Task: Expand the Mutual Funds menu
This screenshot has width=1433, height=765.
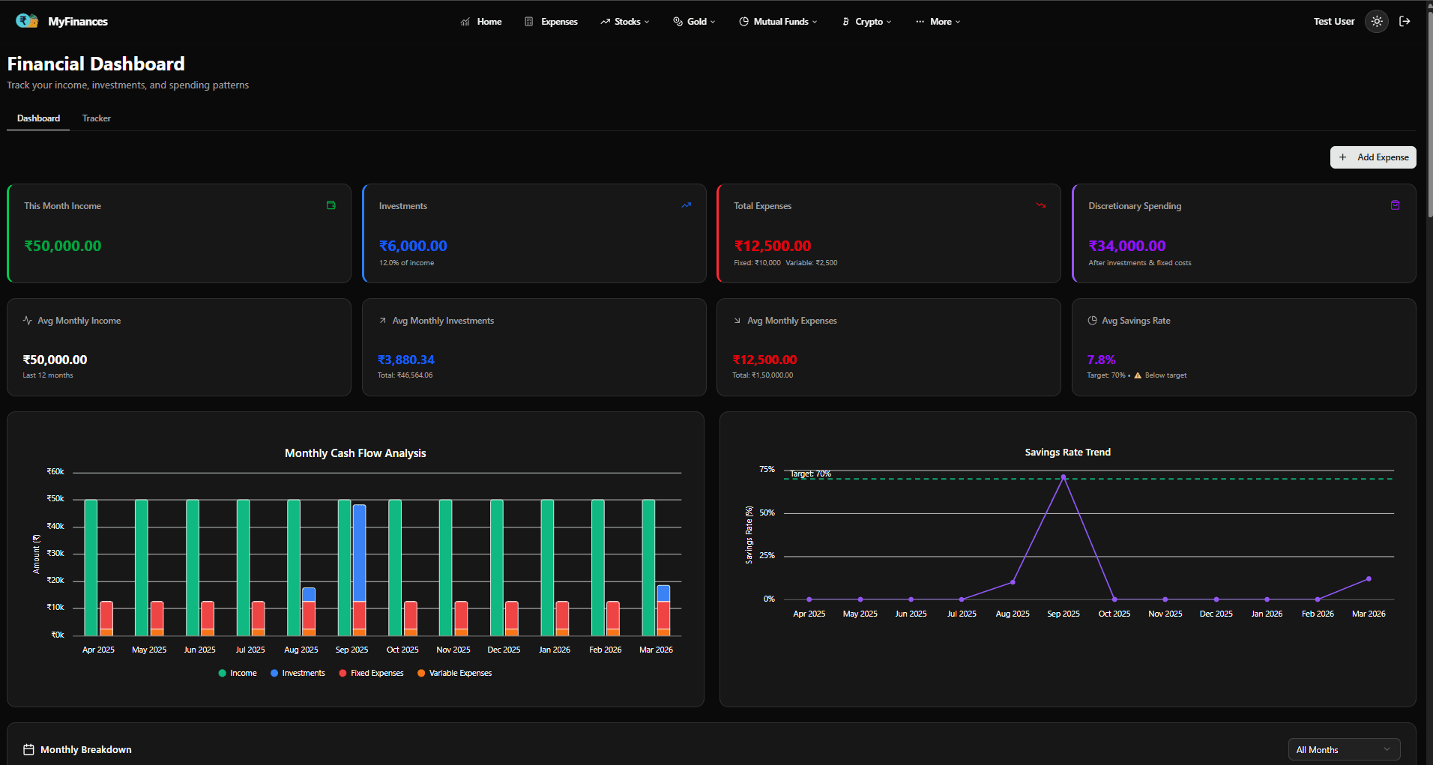Action: point(778,22)
